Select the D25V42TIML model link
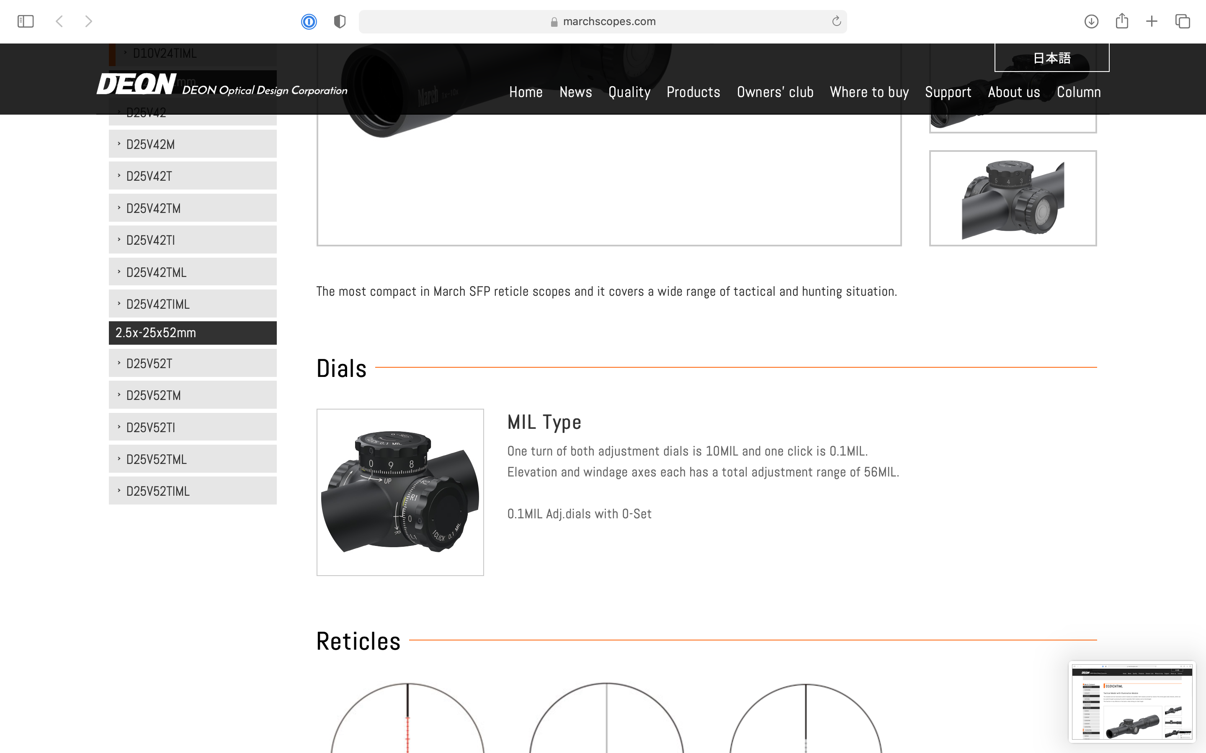Screen dimensions: 1206x753 tap(192, 304)
